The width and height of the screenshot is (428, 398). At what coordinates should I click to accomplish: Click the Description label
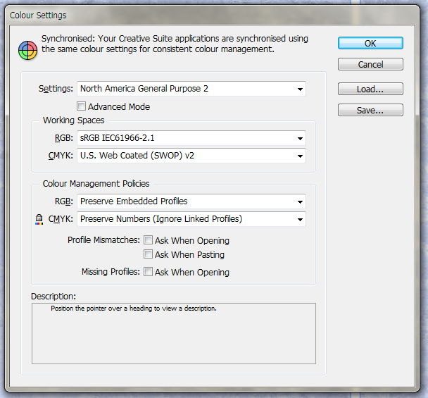(x=53, y=296)
